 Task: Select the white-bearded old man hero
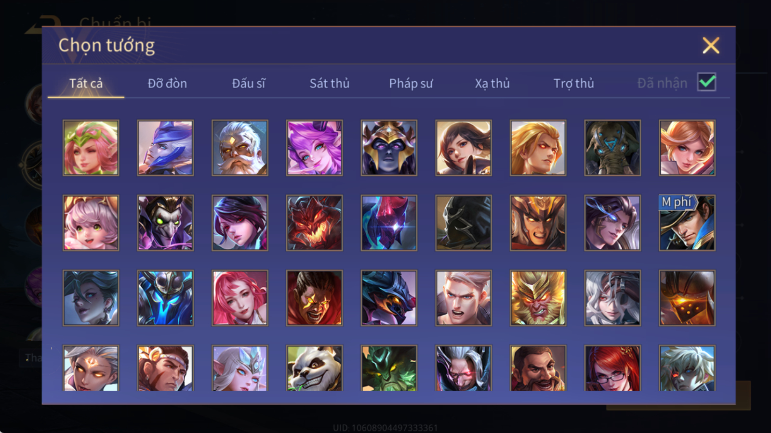point(239,148)
